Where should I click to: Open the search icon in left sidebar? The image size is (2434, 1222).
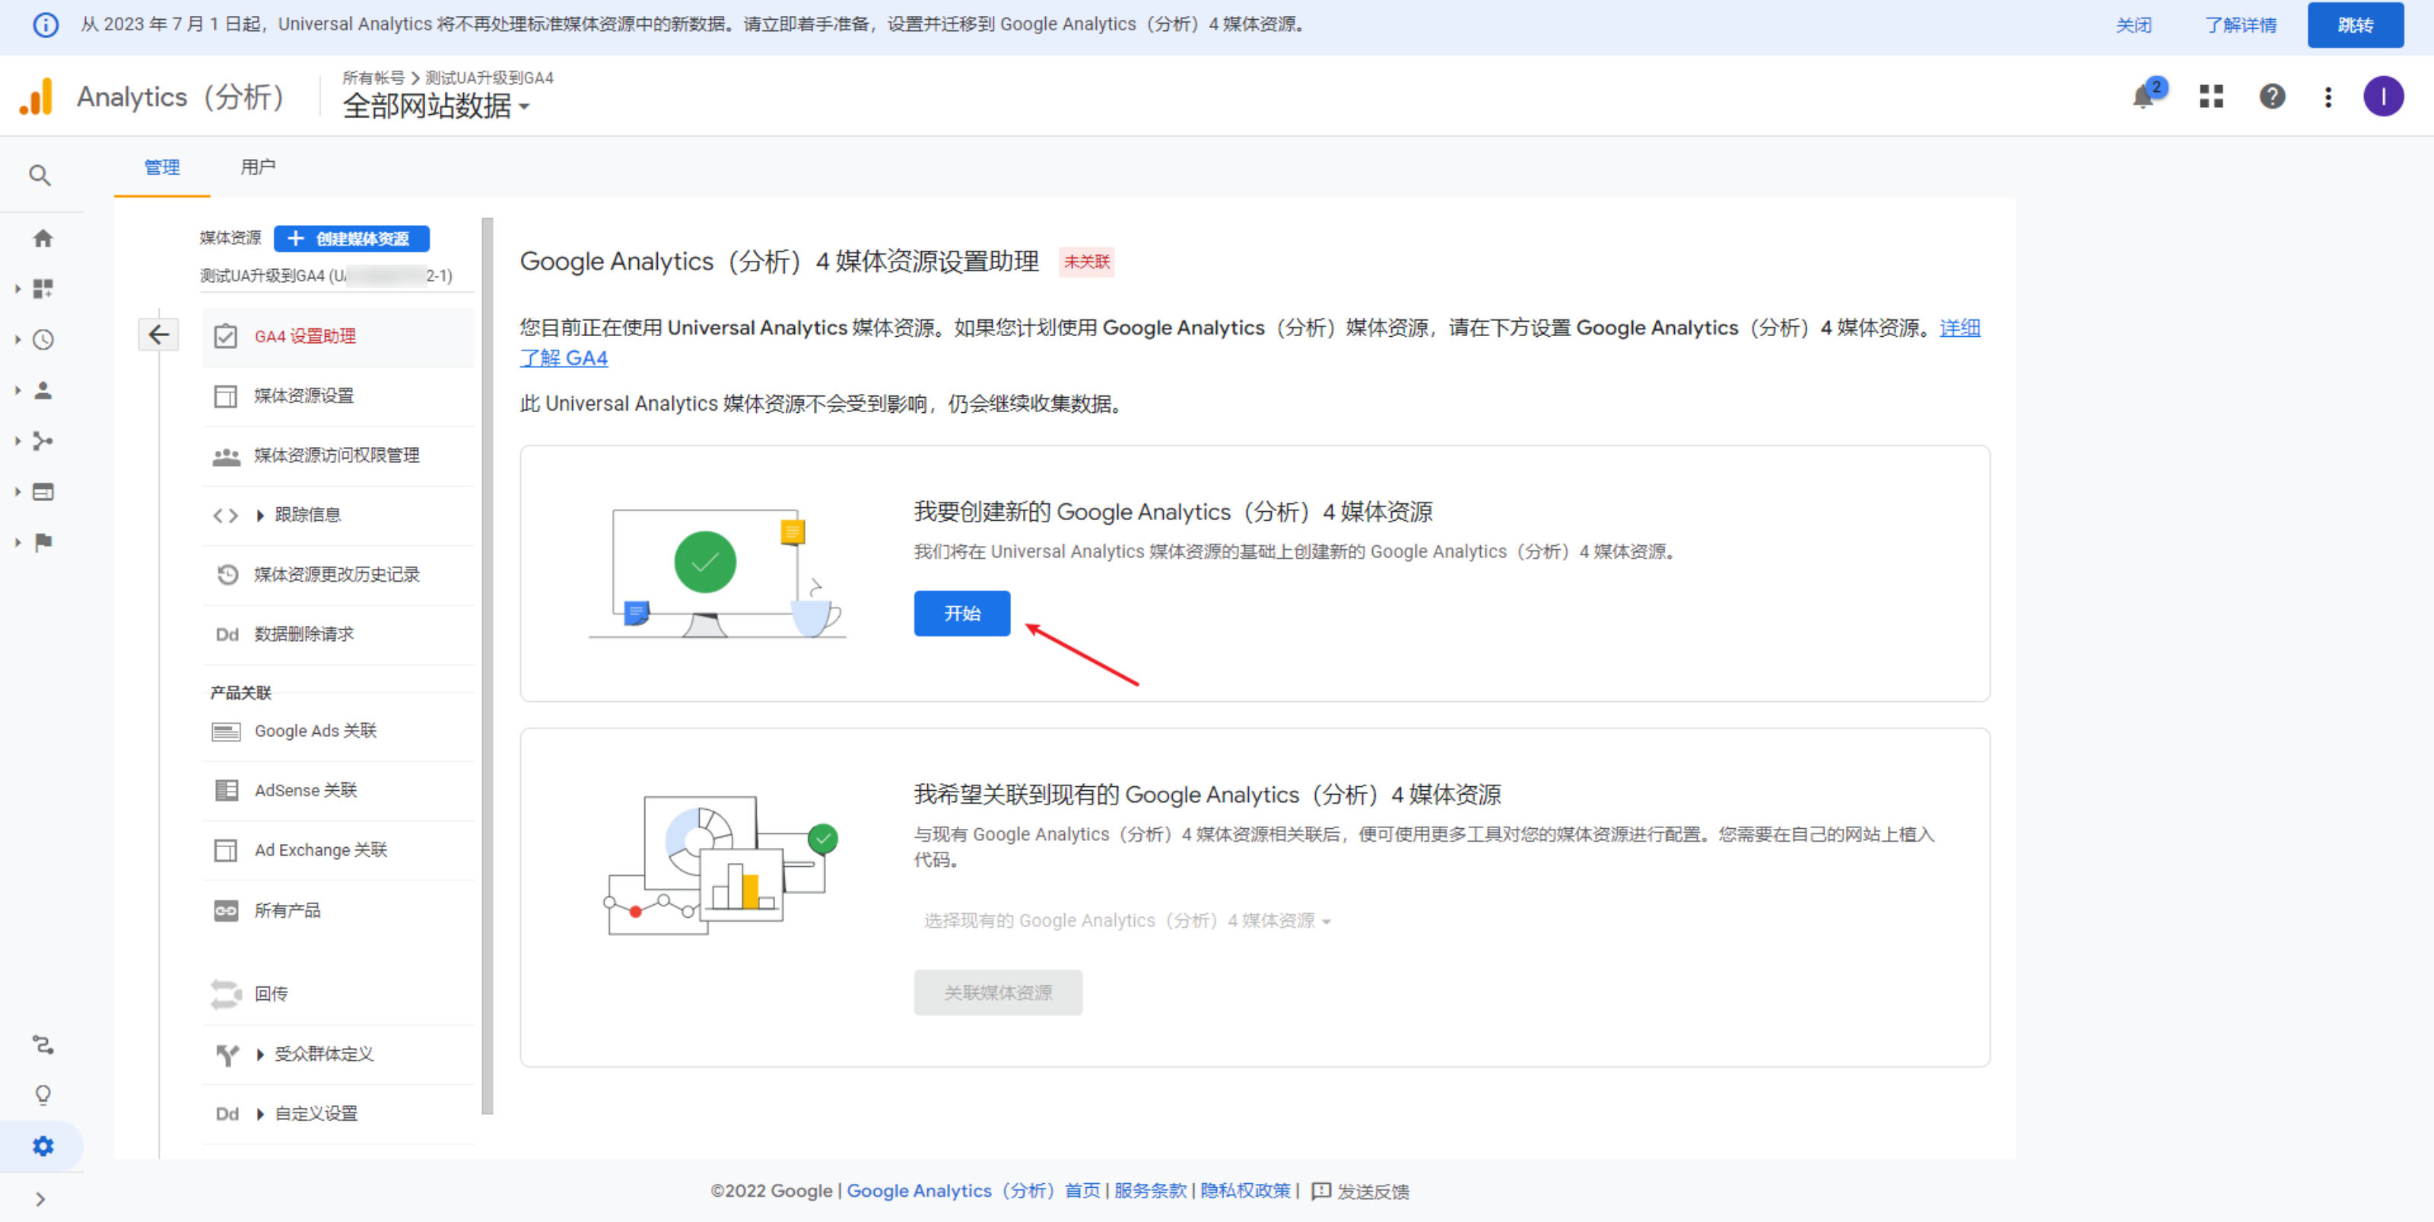coord(40,176)
